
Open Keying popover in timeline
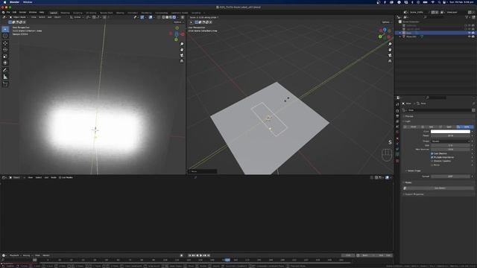27,255
